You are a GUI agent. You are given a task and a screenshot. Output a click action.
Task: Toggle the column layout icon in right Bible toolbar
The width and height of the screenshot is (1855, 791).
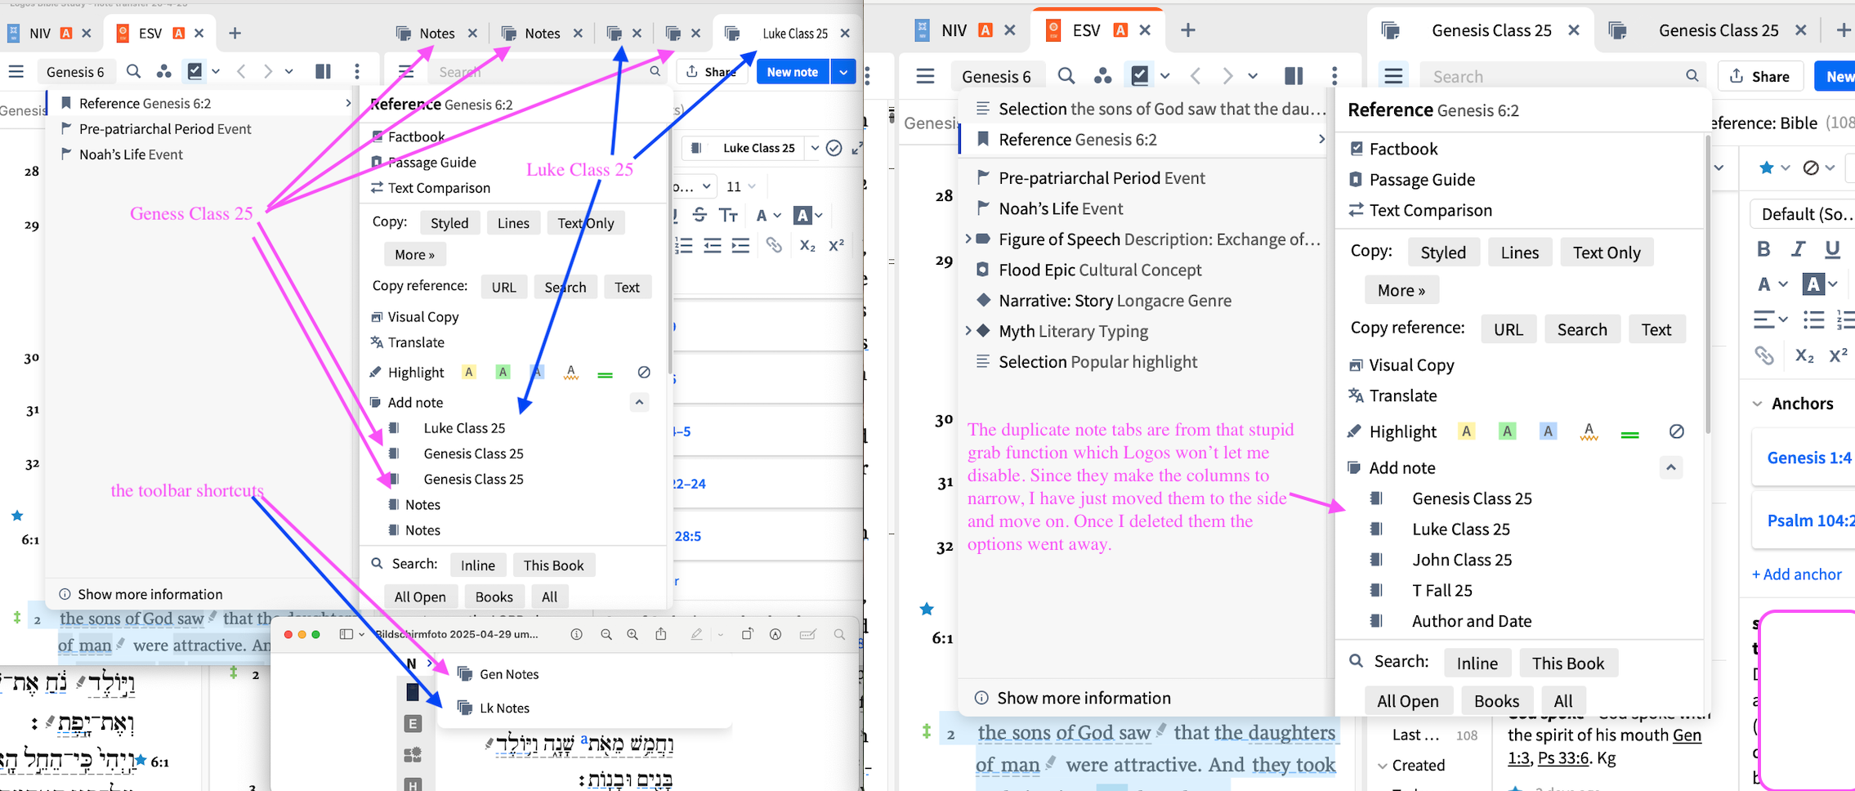coord(1294,76)
